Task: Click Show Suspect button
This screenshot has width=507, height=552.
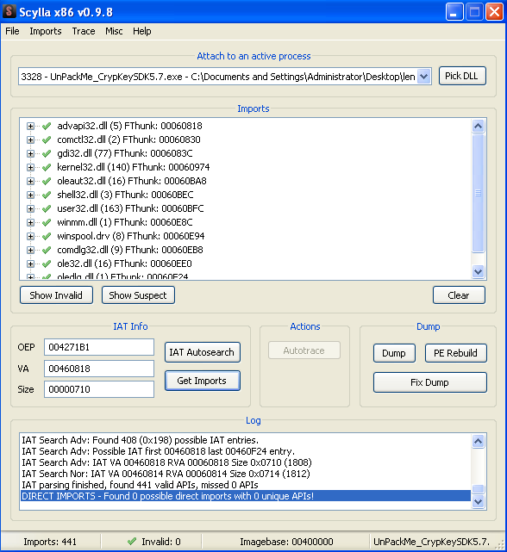Action: click(138, 295)
